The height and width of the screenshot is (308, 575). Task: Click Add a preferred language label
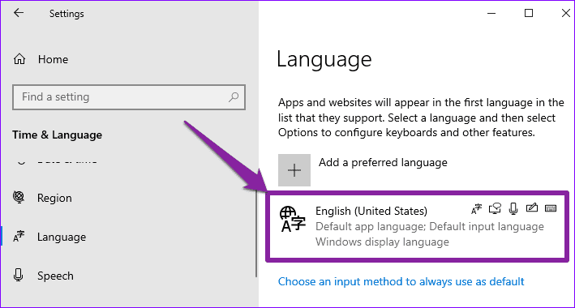click(383, 162)
